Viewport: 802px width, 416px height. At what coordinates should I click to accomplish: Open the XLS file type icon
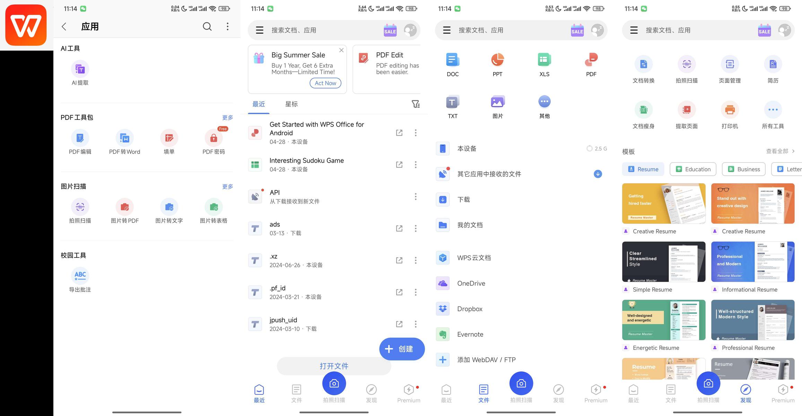544,60
